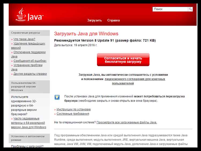The width and height of the screenshot is (201, 151).
Task: Open Инструкции по установке link
Action: (74, 109)
